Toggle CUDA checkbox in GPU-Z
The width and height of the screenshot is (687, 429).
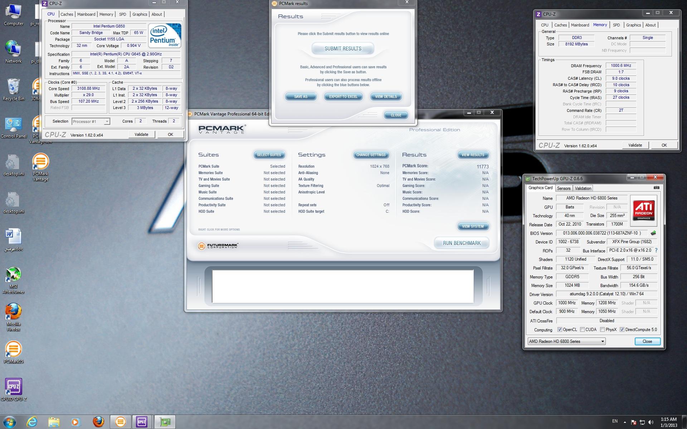582,330
